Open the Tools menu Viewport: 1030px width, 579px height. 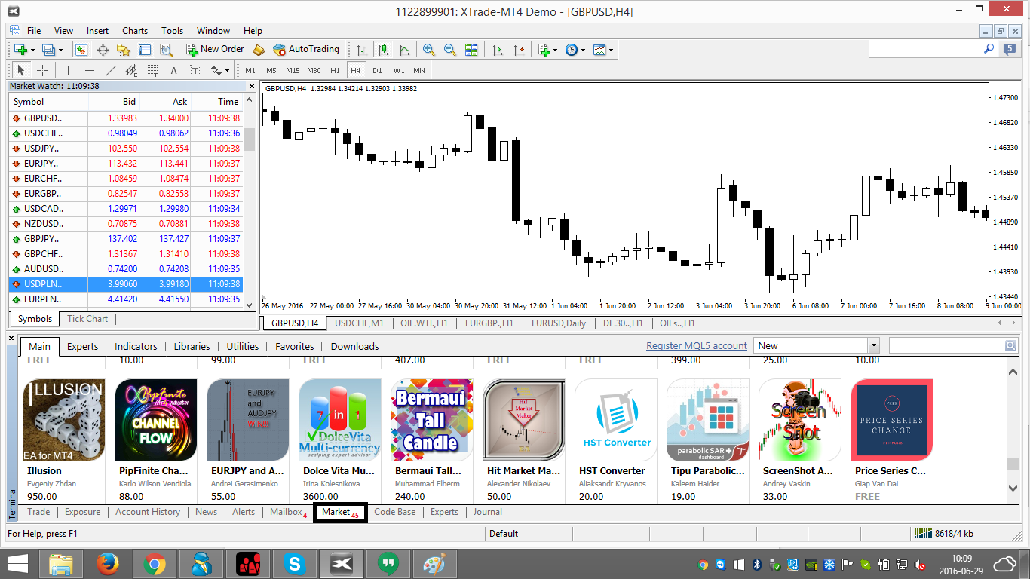[x=172, y=31]
